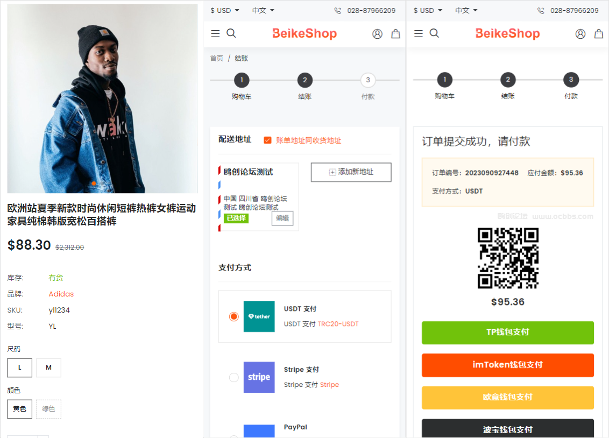Pay with TP钱包支付 button
This screenshot has height=438, width=609.
tap(508, 333)
